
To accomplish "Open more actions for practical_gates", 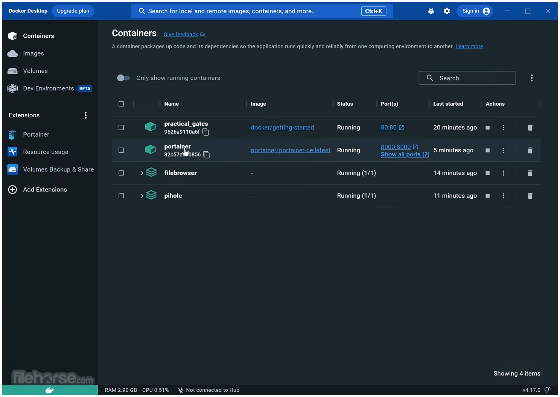I will [503, 128].
